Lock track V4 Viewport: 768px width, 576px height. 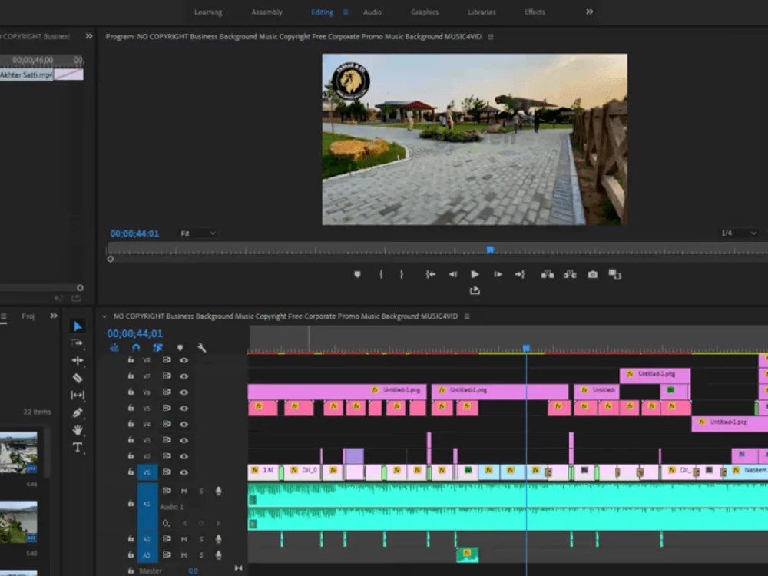pos(131,424)
